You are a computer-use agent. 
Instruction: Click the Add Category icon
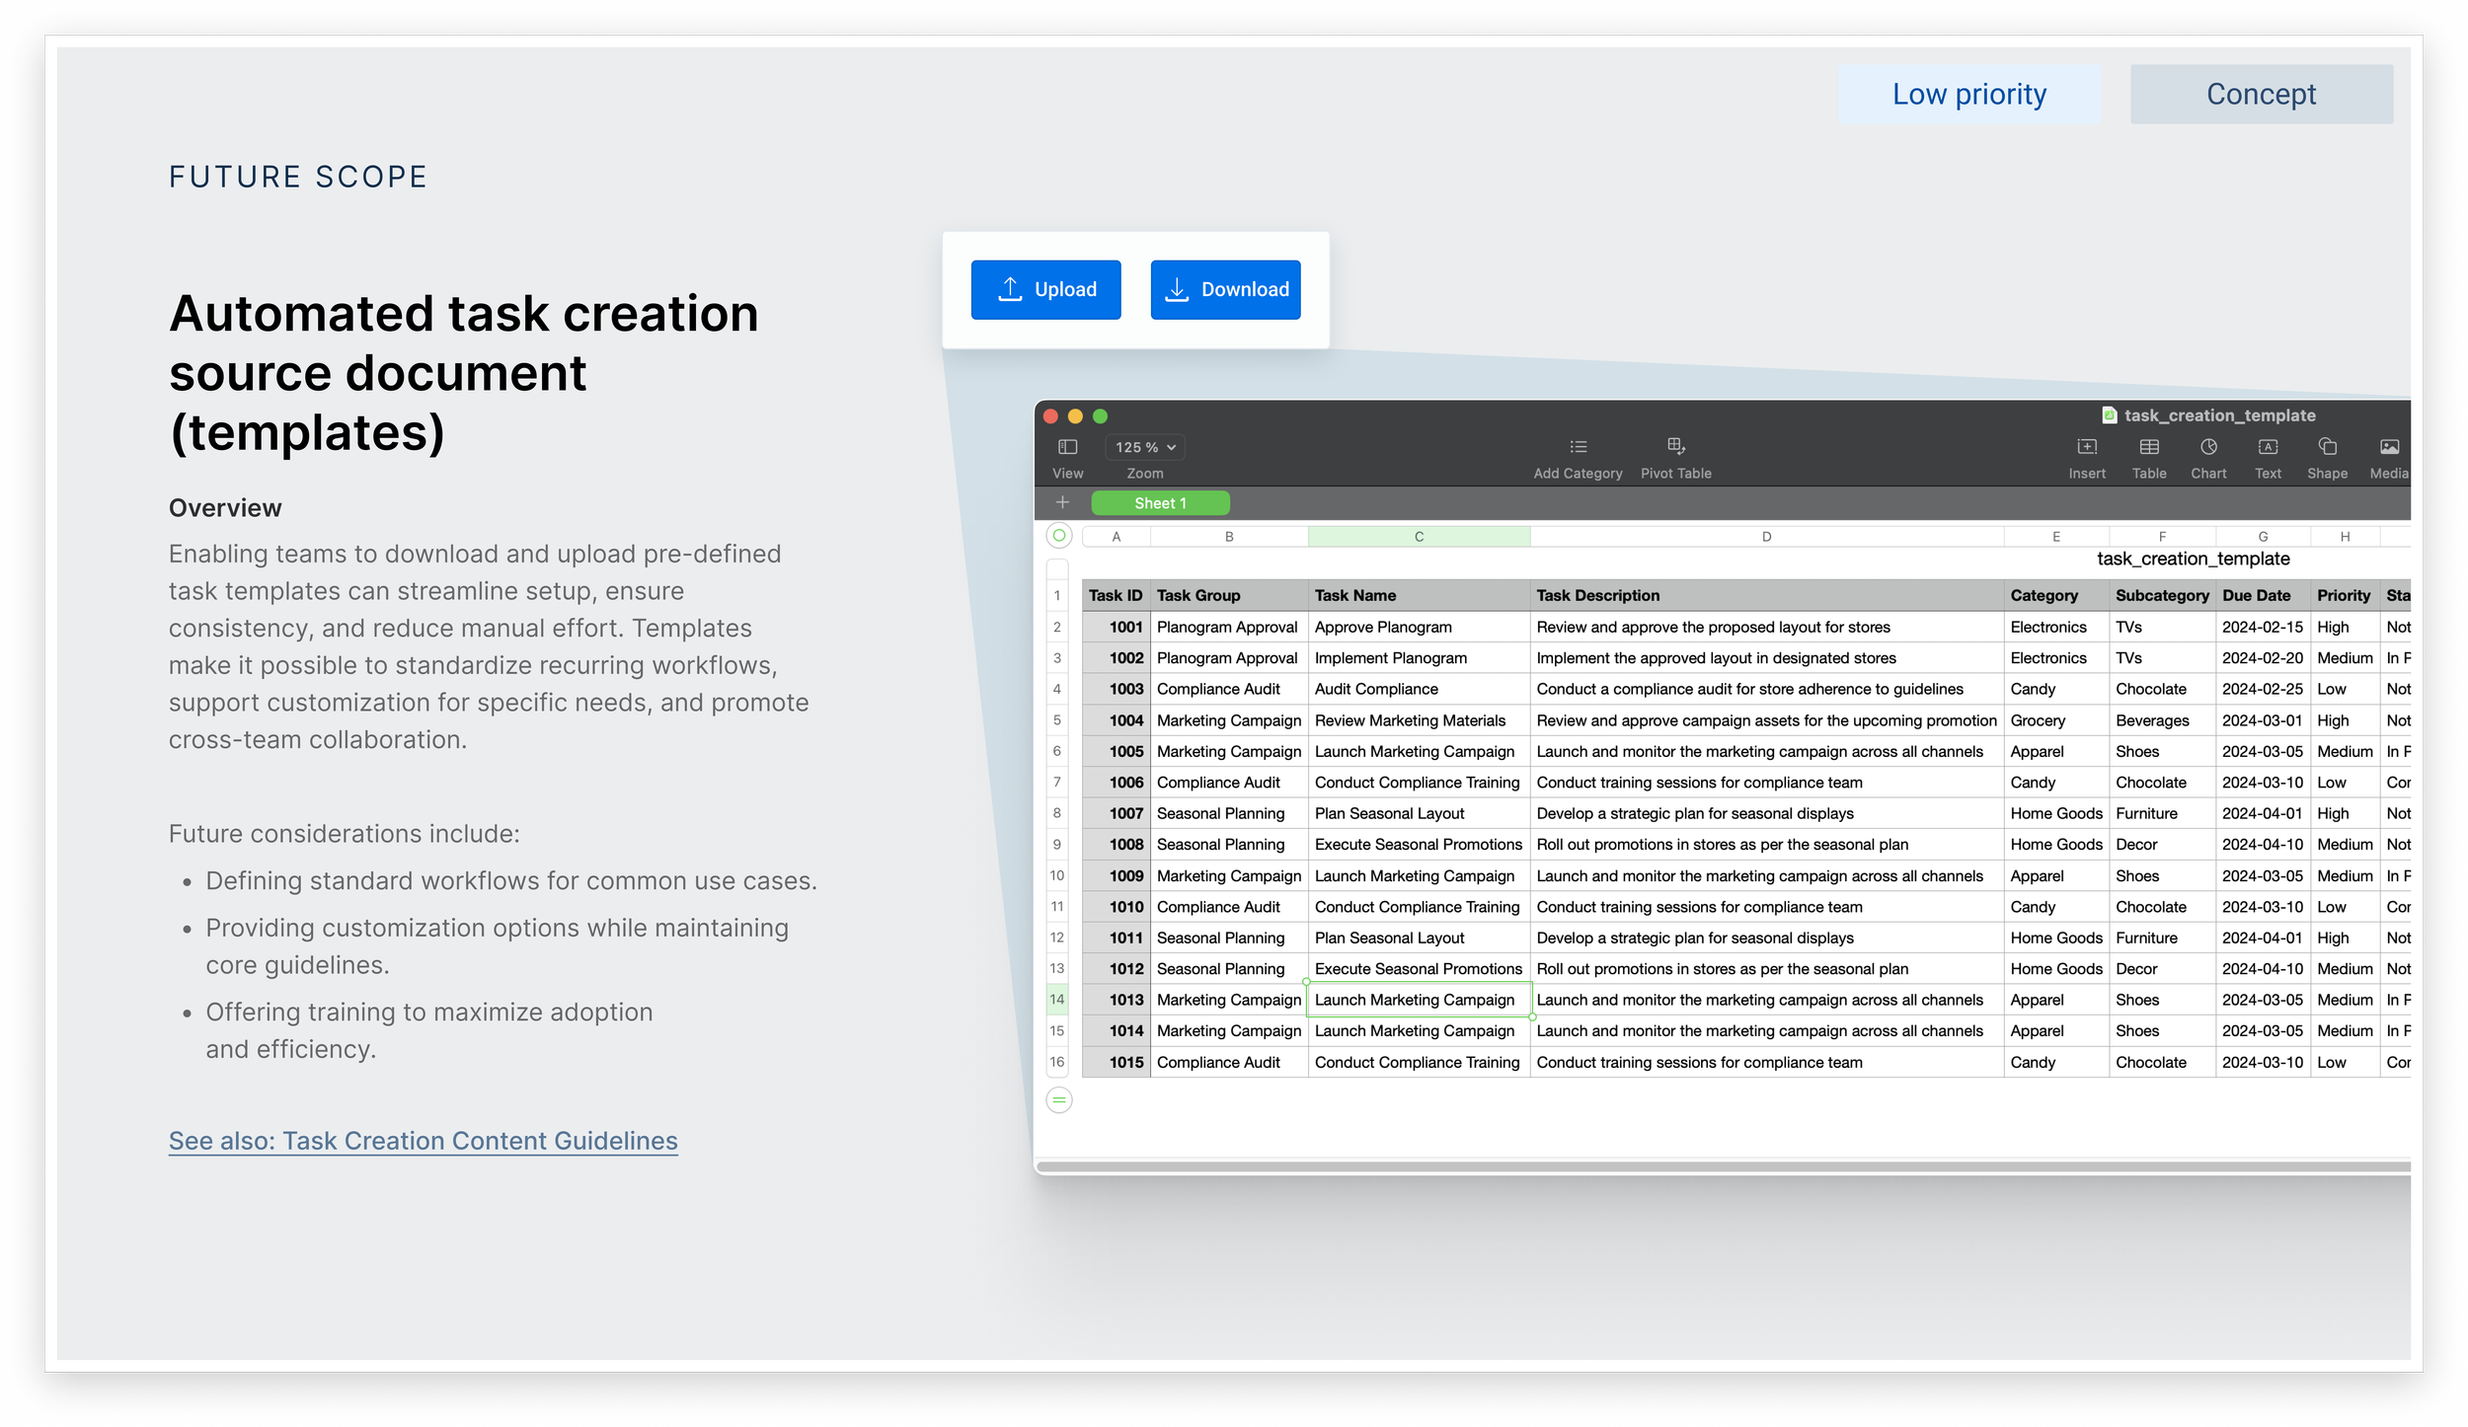[x=1578, y=447]
